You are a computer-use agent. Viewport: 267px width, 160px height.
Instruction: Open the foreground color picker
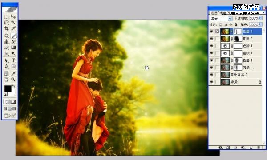pyautogui.click(x=8, y=88)
